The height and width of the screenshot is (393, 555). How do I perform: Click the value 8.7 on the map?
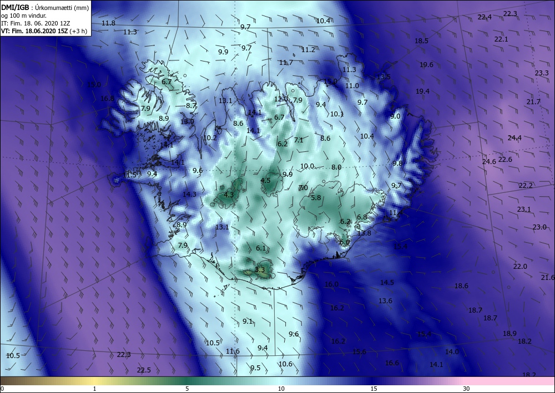coord(191,105)
